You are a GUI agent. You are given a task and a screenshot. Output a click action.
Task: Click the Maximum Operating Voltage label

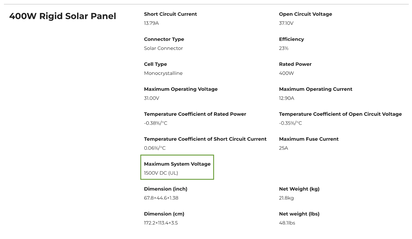(181, 89)
